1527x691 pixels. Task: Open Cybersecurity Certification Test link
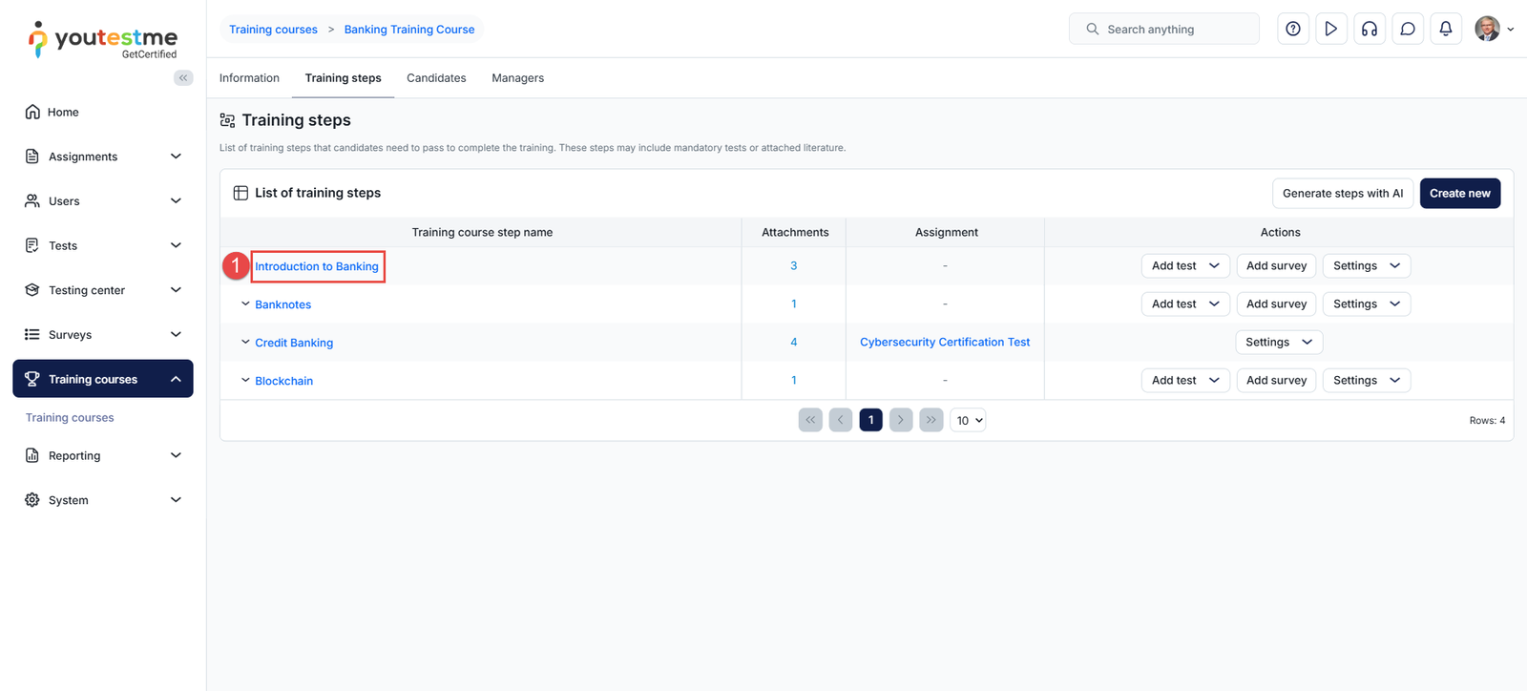point(944,343)
